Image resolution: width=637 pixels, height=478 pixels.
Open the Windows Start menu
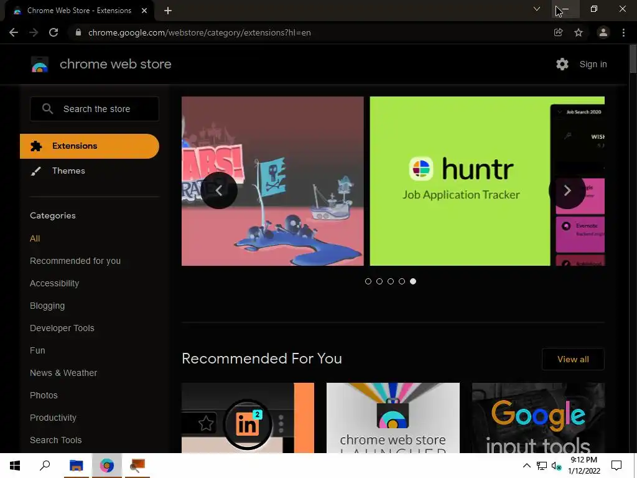(15, 466)
